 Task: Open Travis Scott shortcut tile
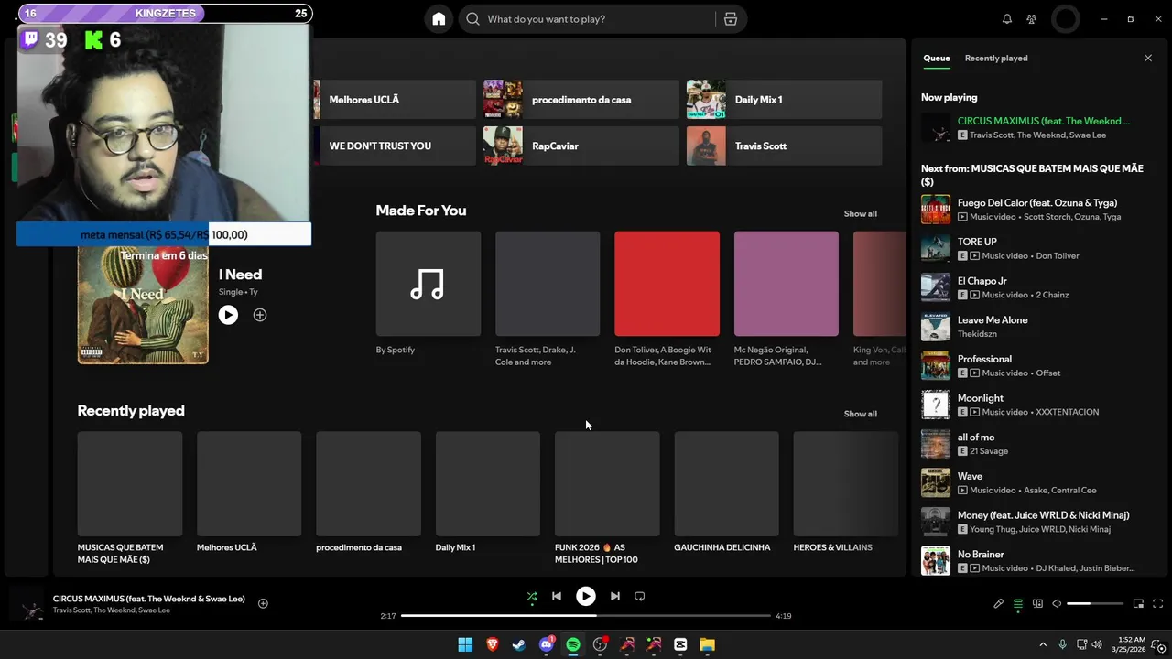click(x=785, y=146)
